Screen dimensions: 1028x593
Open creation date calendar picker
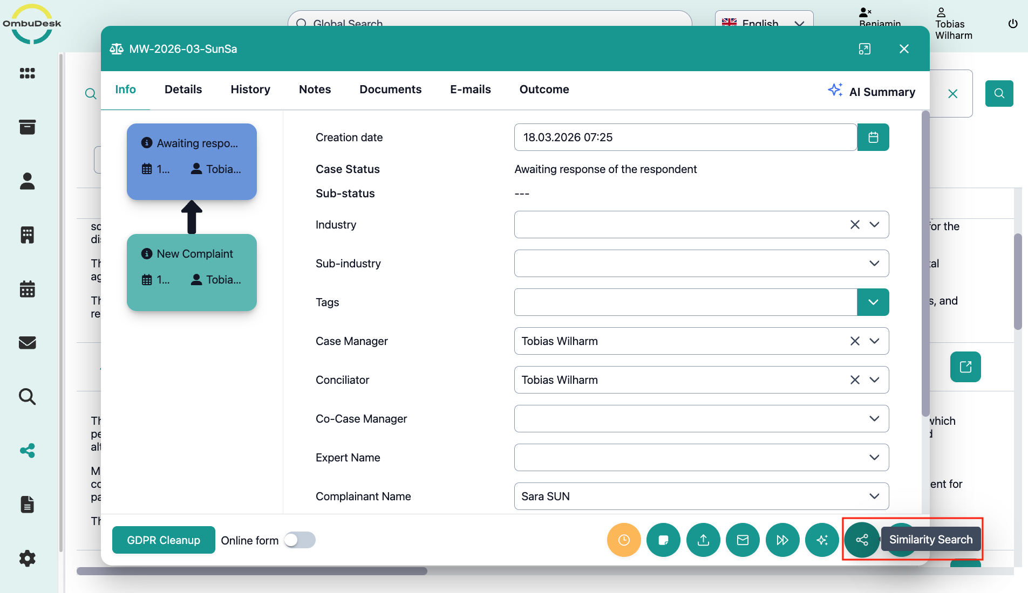click(x=873, y=137)
